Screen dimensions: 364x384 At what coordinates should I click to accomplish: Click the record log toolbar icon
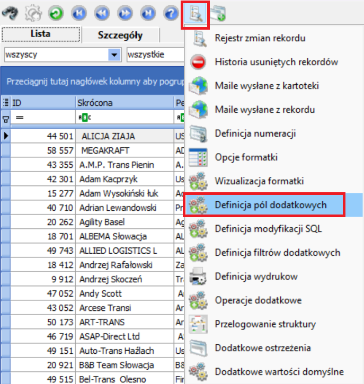click(195, 14)
